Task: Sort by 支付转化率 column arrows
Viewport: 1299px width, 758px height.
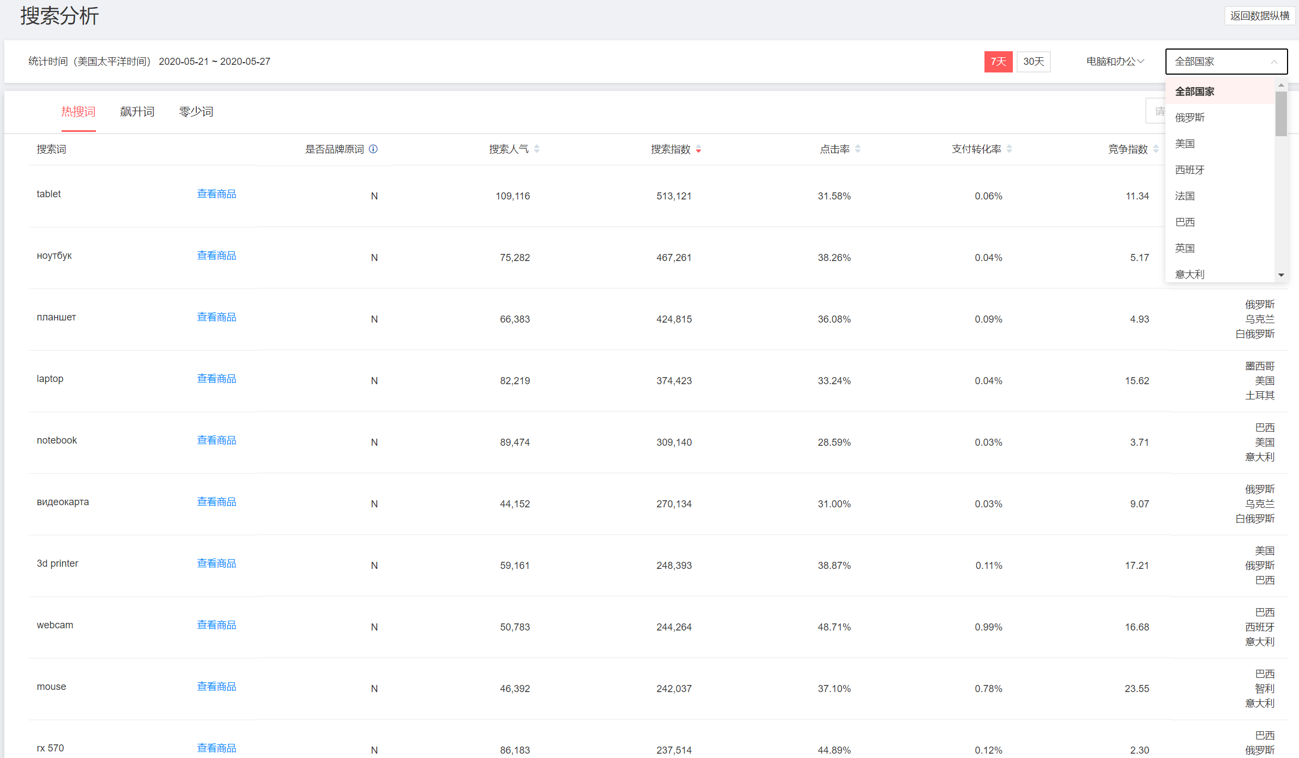Action: point(1010,149)
